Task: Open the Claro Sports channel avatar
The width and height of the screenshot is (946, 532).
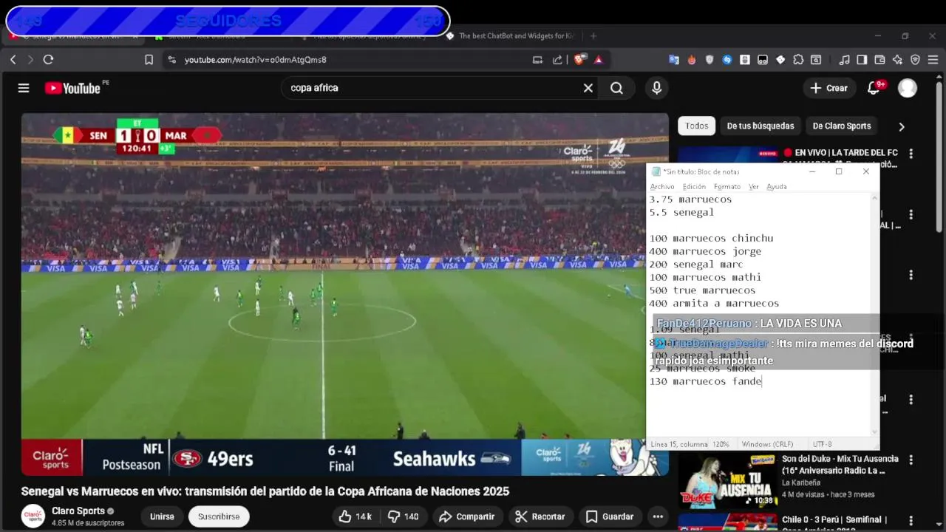Action: coord(33,516)
